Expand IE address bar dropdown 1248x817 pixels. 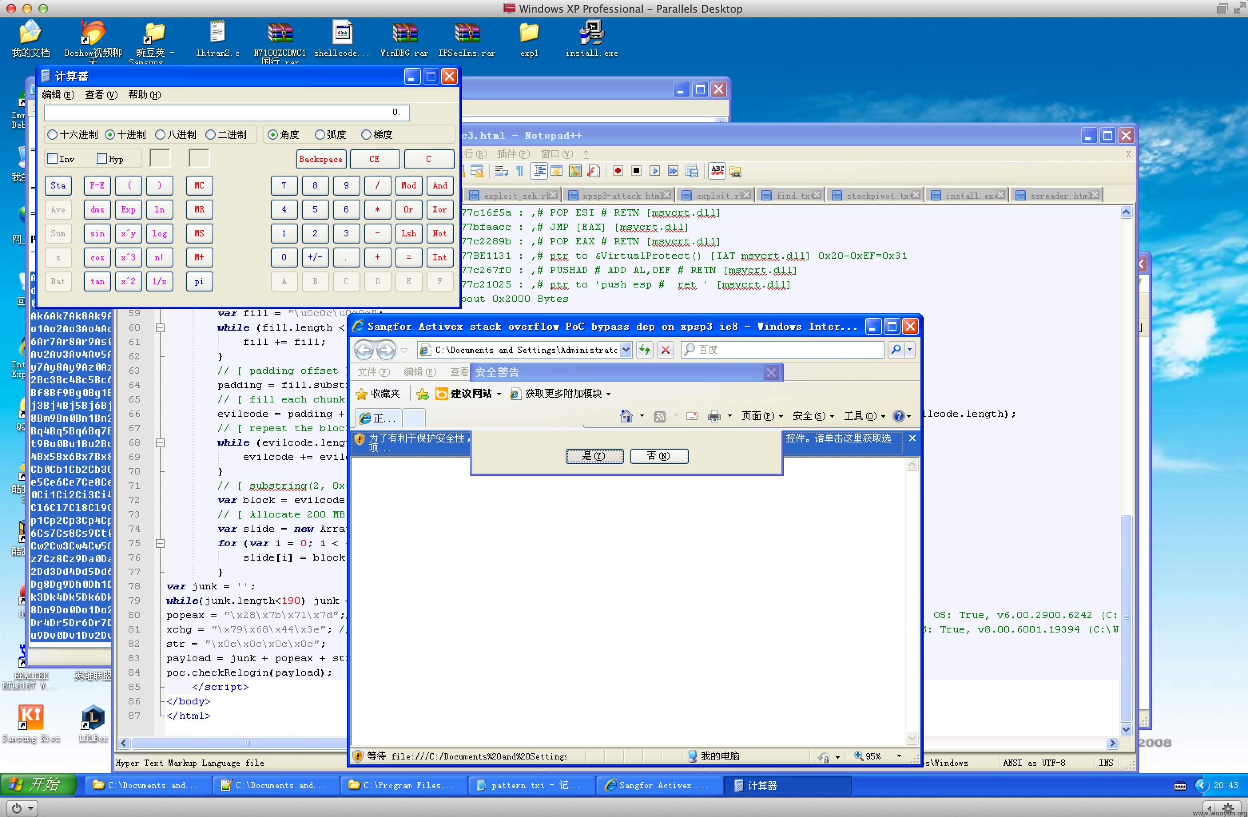click(x=626, y=349)
